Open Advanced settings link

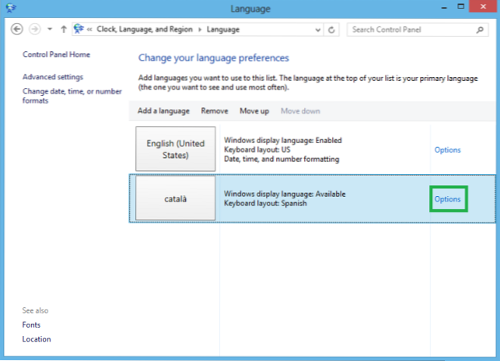tap(53, 77)
